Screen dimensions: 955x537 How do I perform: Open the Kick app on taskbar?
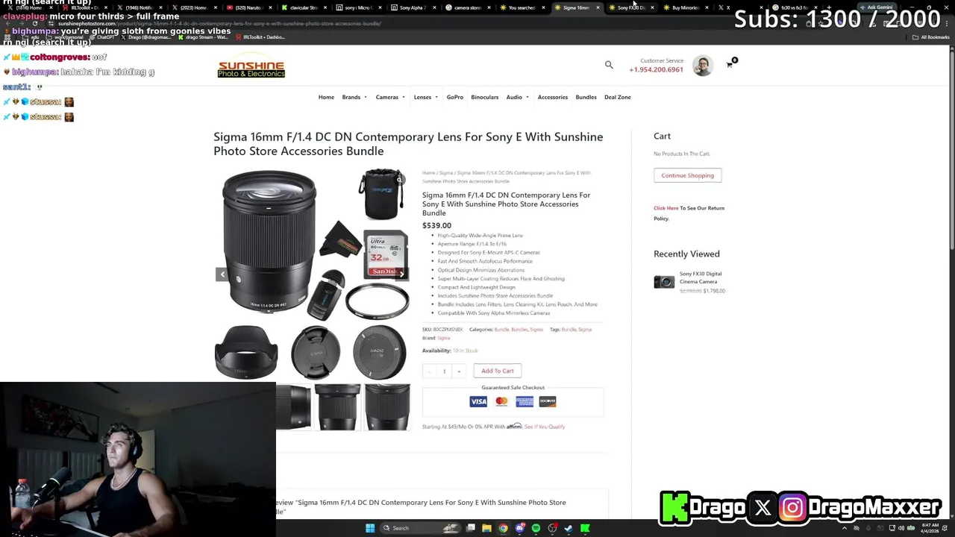tap(585, 528)
